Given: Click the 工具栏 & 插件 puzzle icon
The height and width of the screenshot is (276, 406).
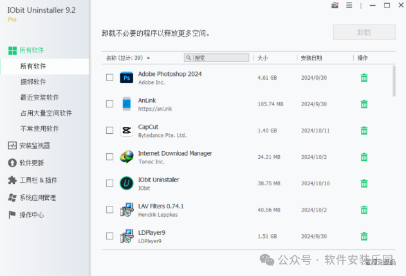Looking at the screenshot, I should coord(12,180).
